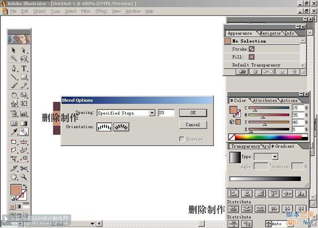This screenshot has height=228, width=318.
Task: Swap fill and stroke colors arrow
Action: coord(25,186)
